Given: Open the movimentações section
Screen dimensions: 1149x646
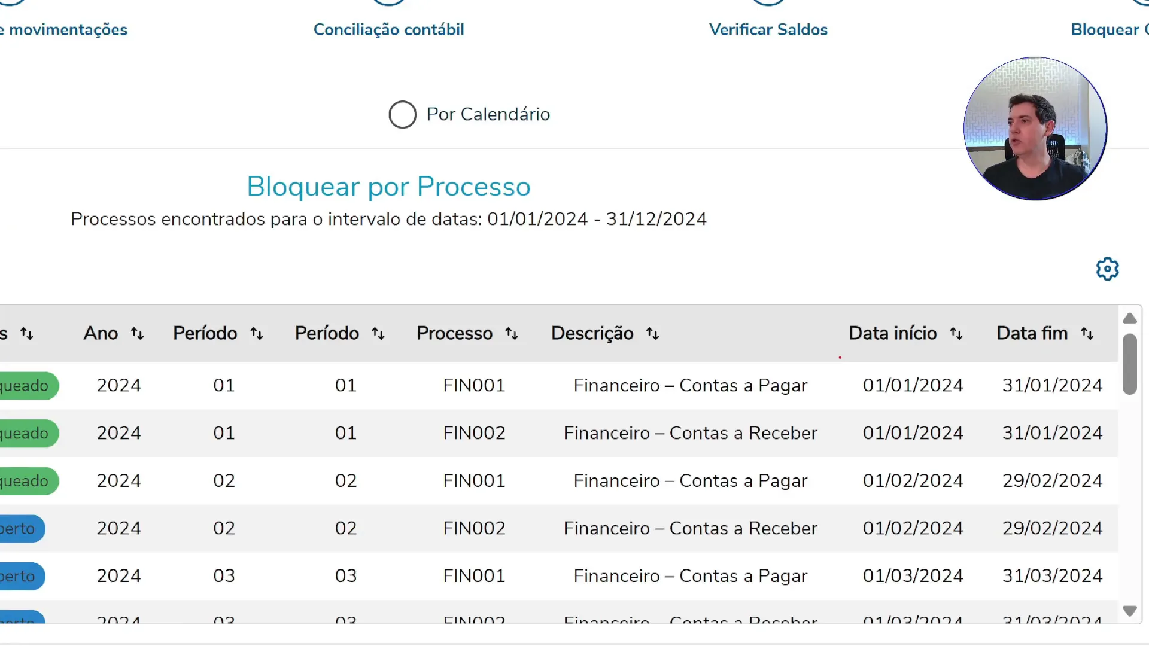Looking at the screenshot, I should pos(63,29).
